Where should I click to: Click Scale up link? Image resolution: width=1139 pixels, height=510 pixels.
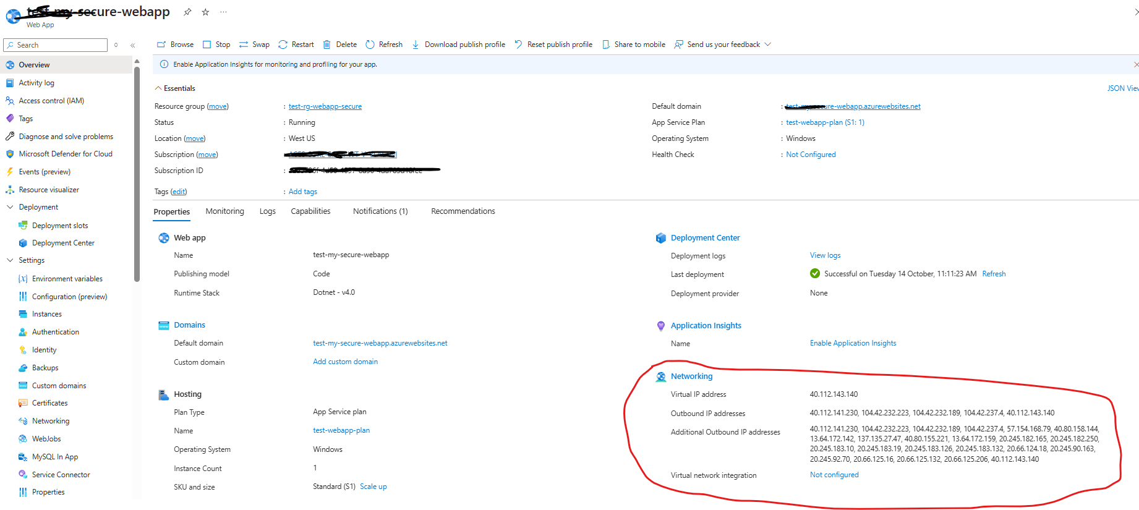pyautogui.click(x=373, y=487)
